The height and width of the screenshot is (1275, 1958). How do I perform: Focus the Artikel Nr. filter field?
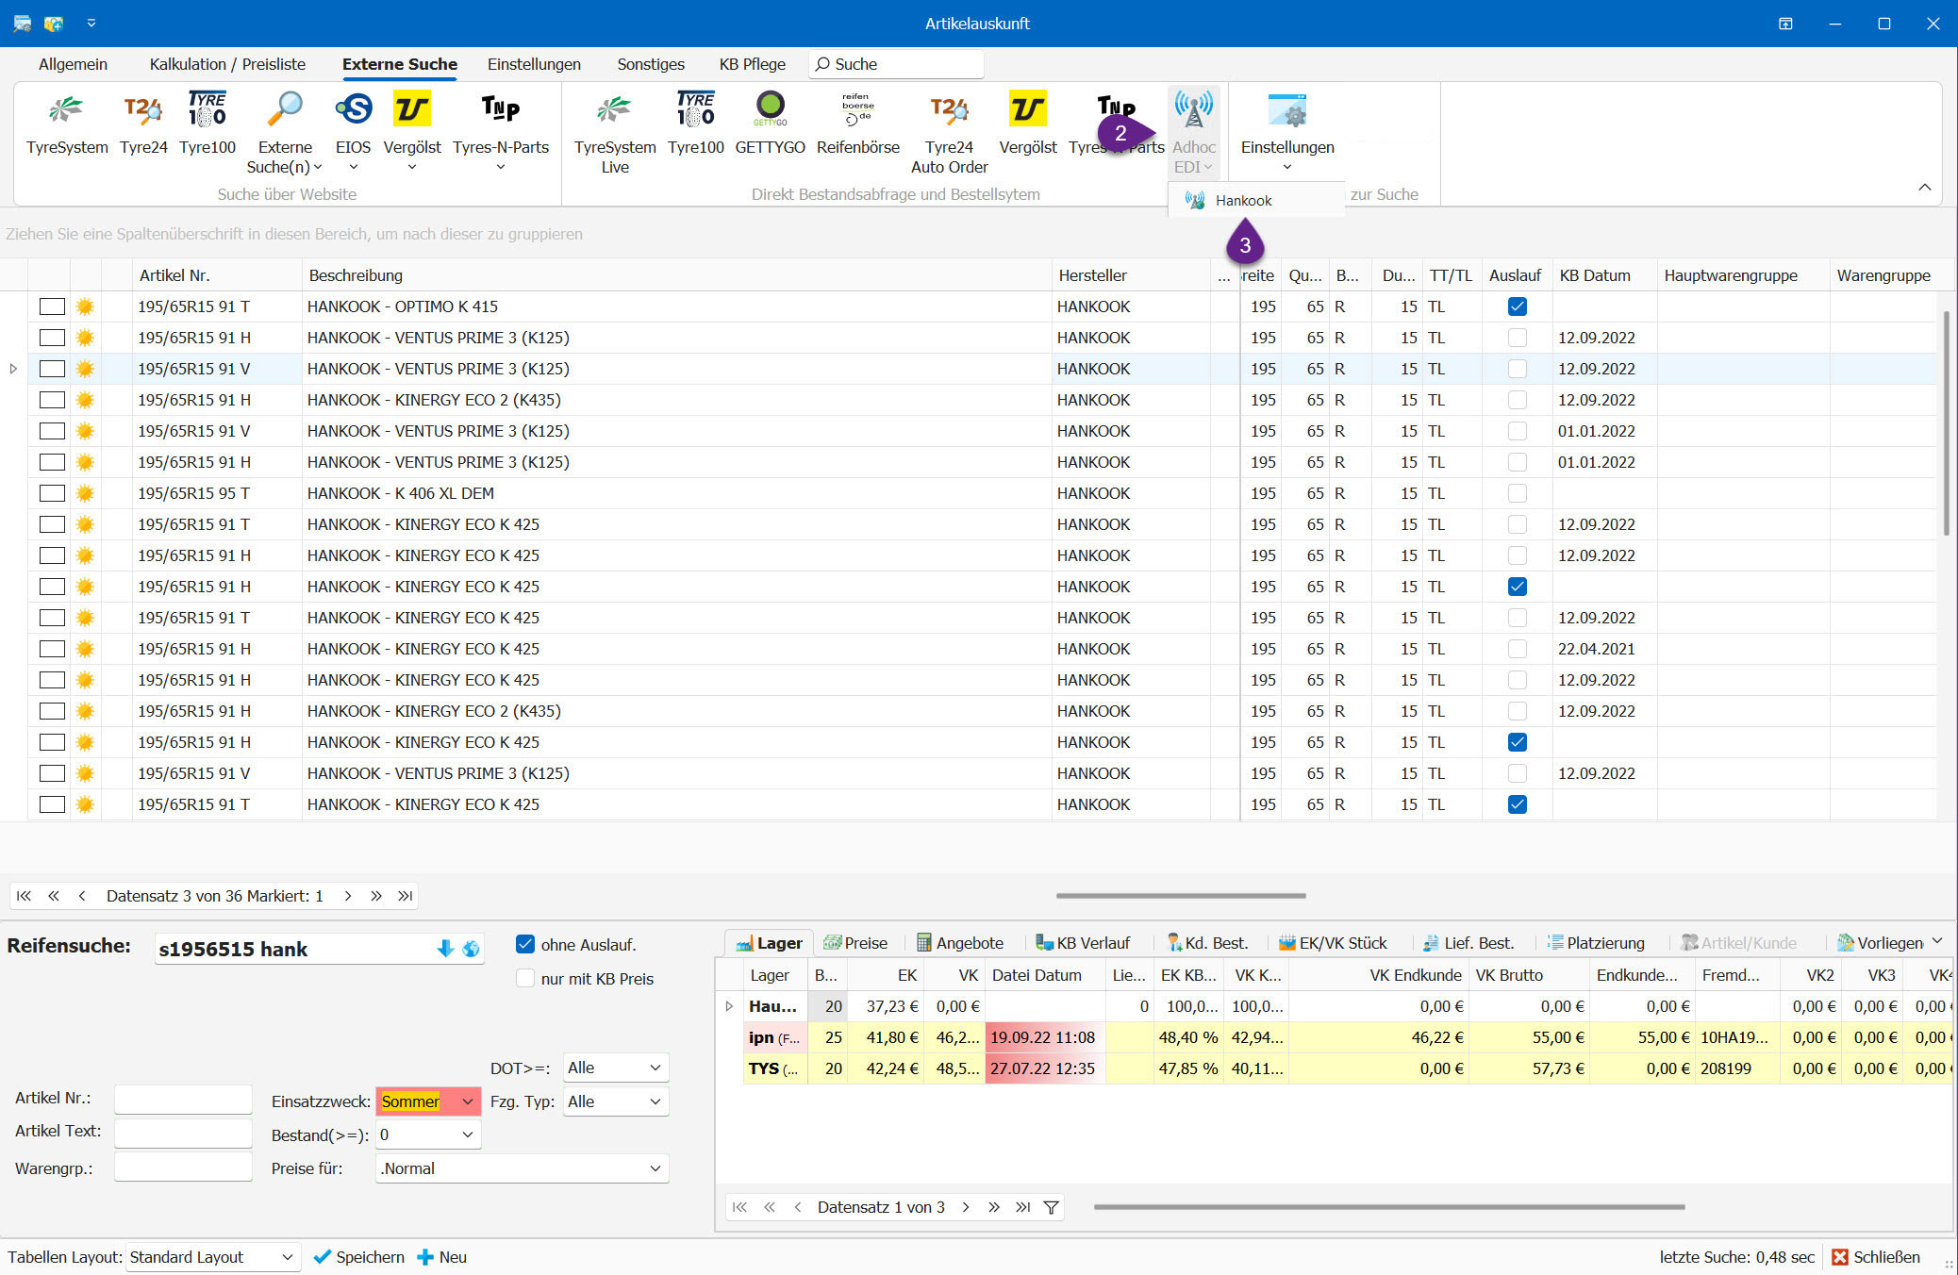183,1099
